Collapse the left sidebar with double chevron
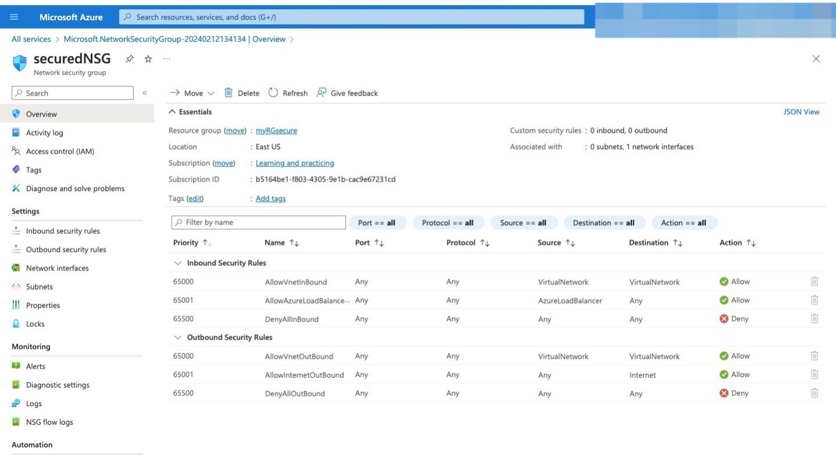The image size is (836, 459). [145, 93]
